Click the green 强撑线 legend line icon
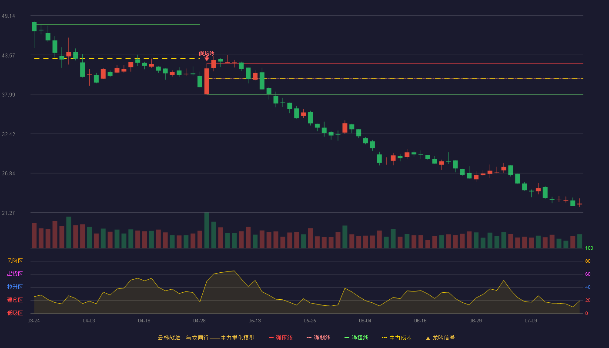 pos(347,338)
